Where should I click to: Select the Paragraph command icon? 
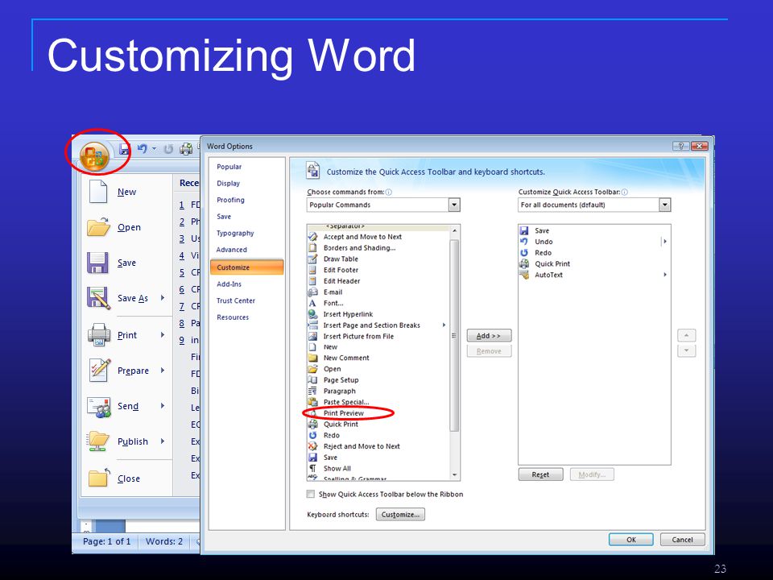click(312, 391)
